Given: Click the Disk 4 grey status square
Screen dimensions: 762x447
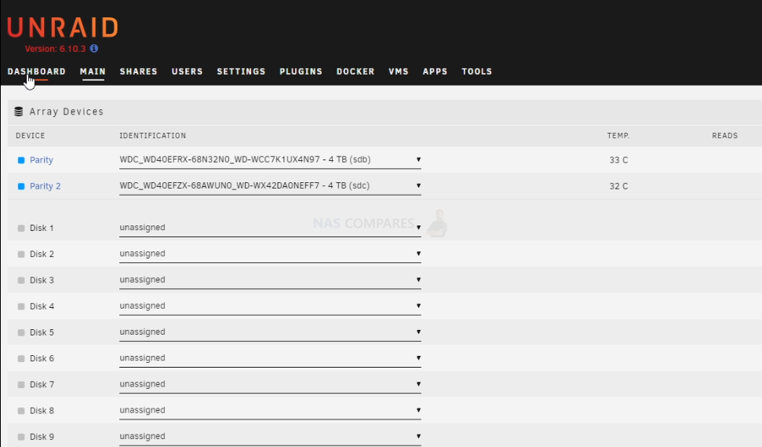Looking at the screenshot, I should coord(21,306).
